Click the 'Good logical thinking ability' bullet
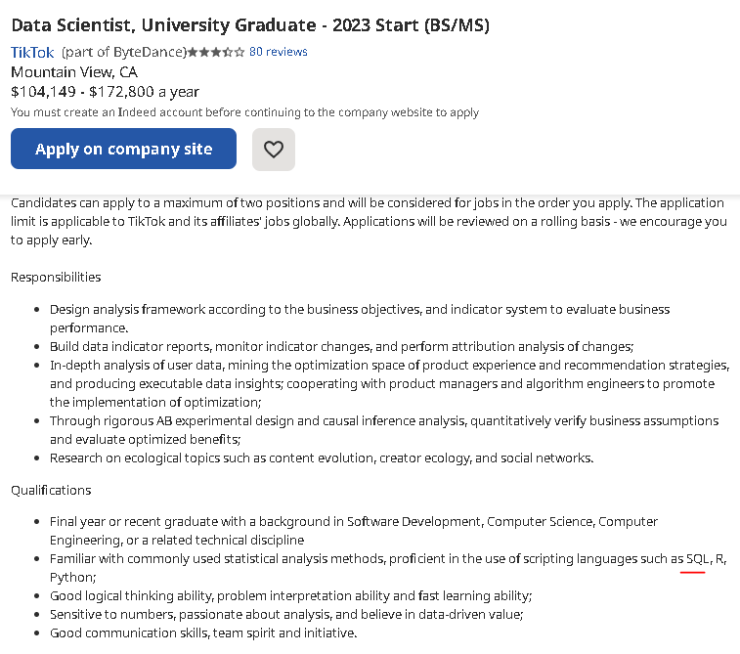 [290, 596]
